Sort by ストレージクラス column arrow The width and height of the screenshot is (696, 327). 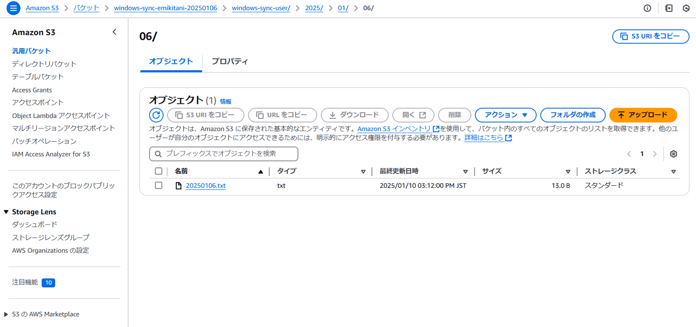coord(673,172)
